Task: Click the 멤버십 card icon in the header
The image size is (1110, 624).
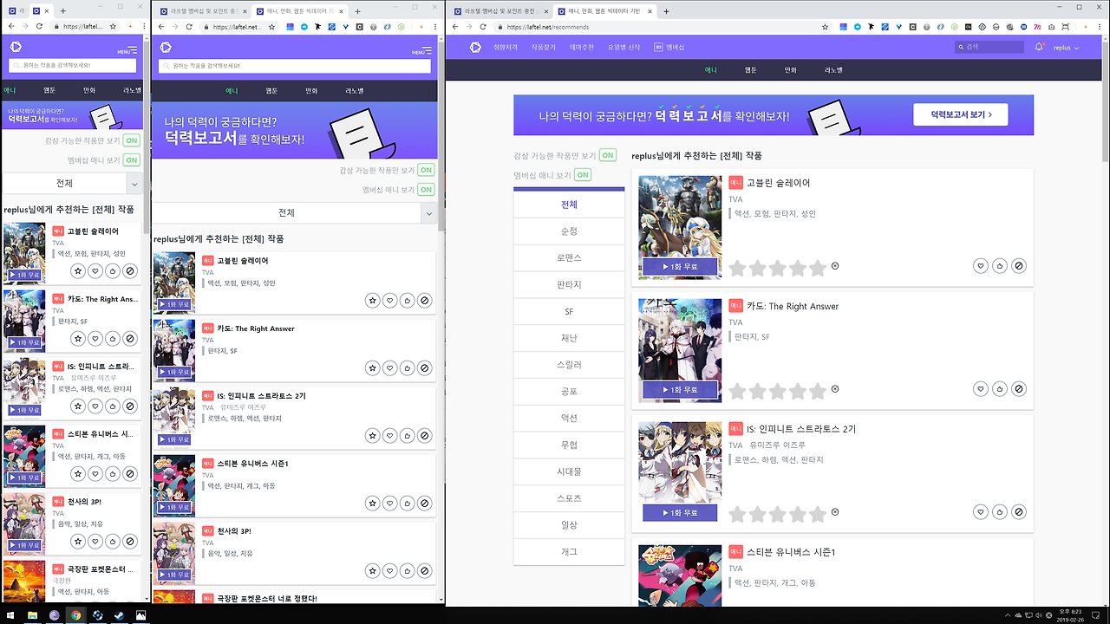Action: tap(658, 48)
